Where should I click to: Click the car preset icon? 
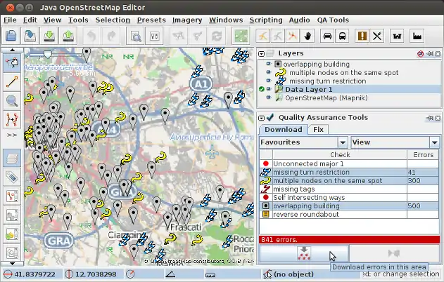[x=328, y=36]
